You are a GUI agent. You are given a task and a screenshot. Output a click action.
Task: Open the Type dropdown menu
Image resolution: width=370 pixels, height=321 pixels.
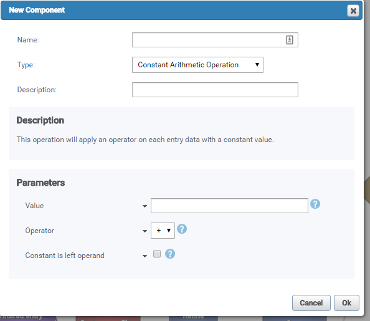[197, 65]
